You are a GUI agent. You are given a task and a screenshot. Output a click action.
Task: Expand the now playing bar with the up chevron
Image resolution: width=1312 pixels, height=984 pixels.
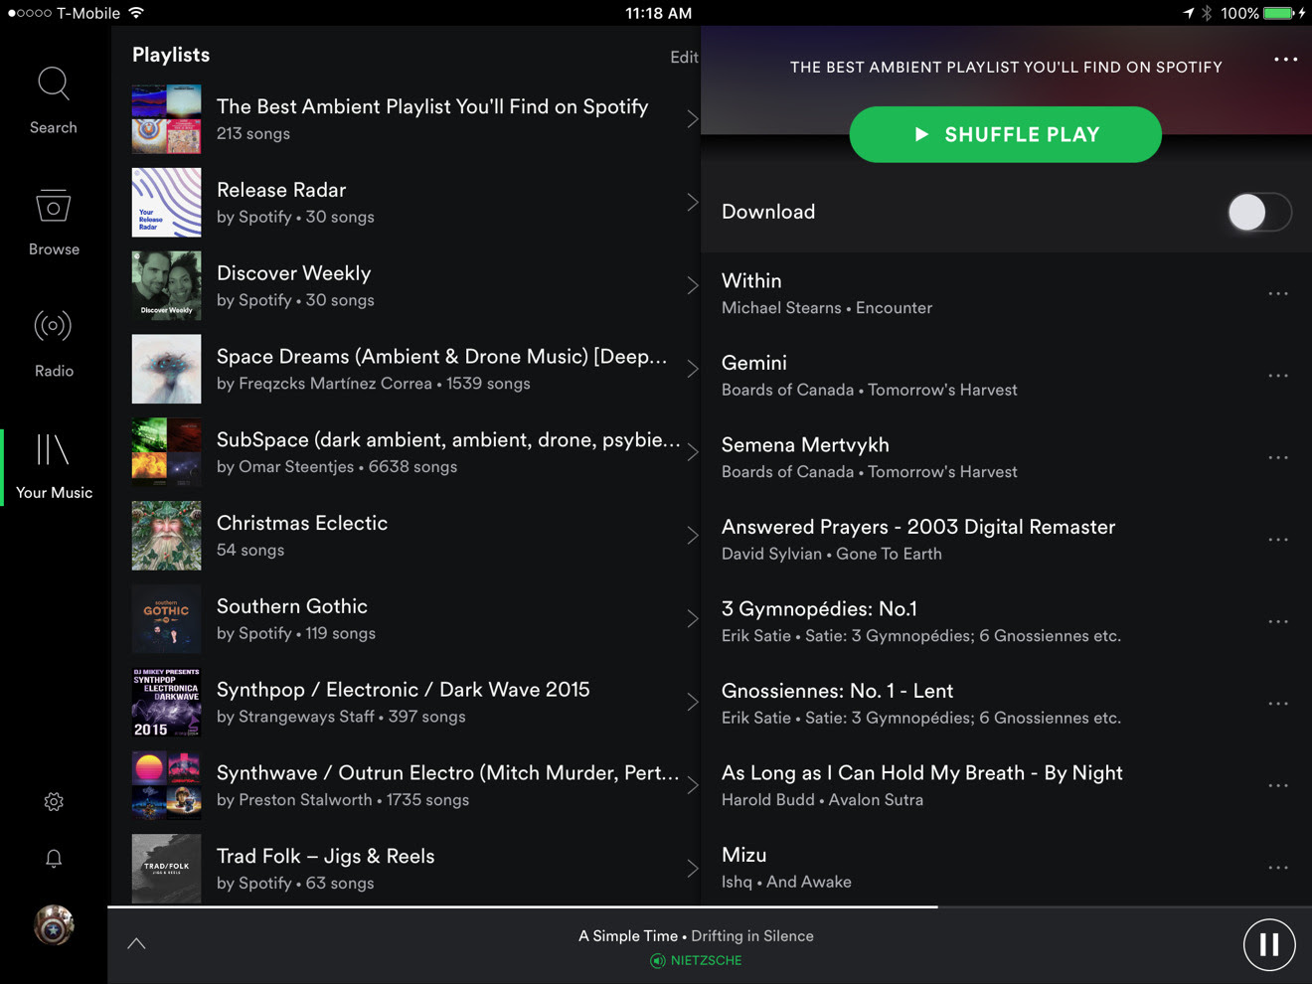(136, 943)
